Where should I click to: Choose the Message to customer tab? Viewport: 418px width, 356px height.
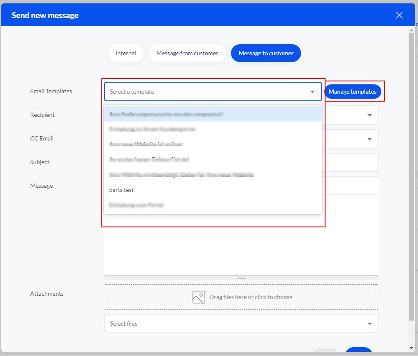[266, 53]
